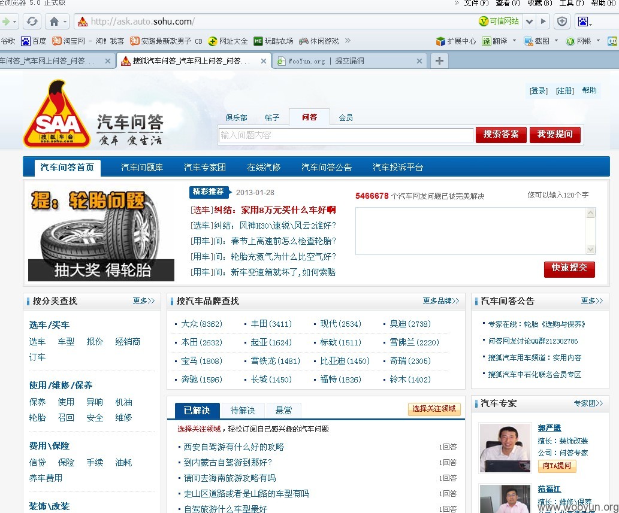619x513 pixels.
Task: Click the SAA 搜狐车会 logo
Action: pyautogui.click(x=57, y=114)
